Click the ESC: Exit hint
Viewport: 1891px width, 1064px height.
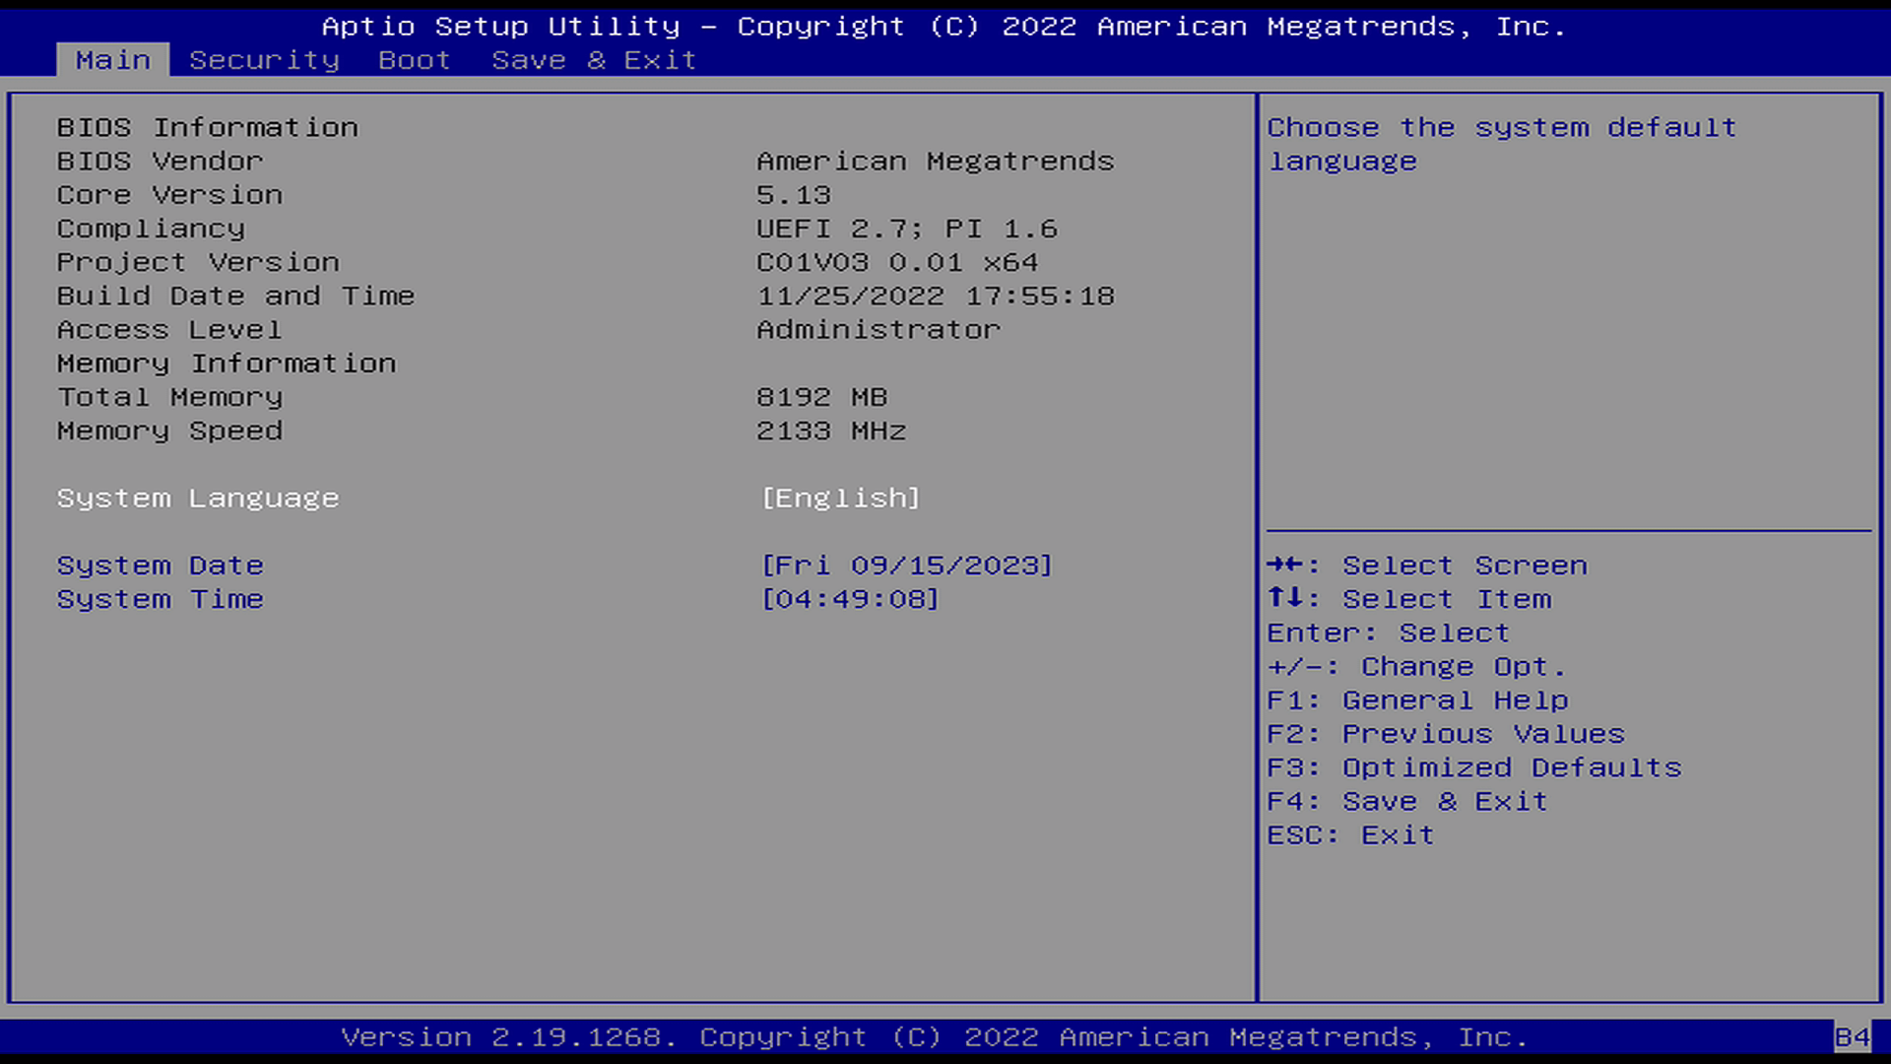click(1350, 835)
